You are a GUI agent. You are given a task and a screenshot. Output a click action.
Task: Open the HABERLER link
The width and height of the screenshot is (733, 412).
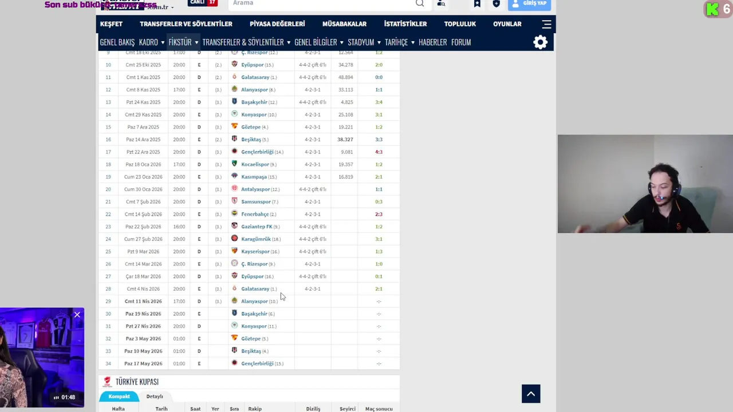432,42
